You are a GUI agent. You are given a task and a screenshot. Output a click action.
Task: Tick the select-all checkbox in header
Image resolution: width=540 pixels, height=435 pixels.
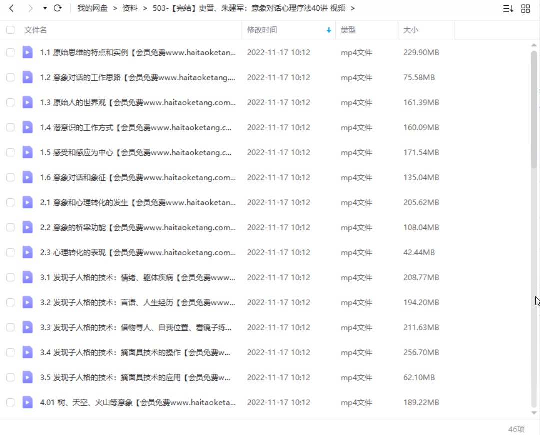point(10,30)
